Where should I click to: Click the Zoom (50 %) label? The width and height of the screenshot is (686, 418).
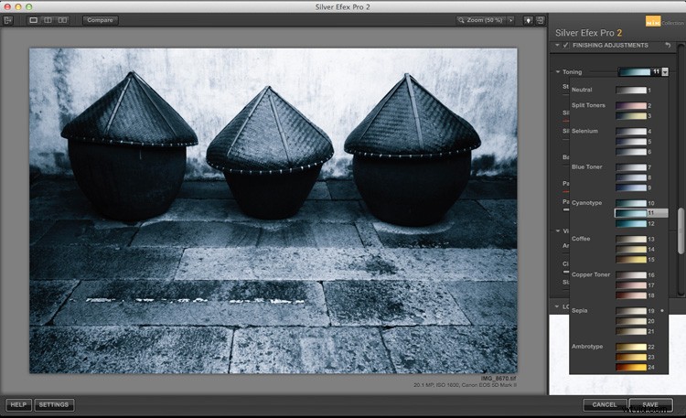pyautogui.click(x=484, y=20)
